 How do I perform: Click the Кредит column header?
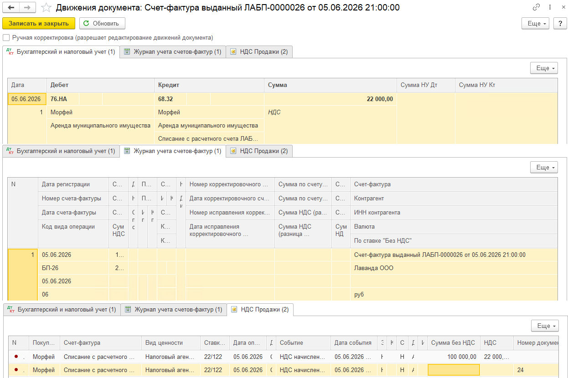pyautogui.click(x=209, y=85)
